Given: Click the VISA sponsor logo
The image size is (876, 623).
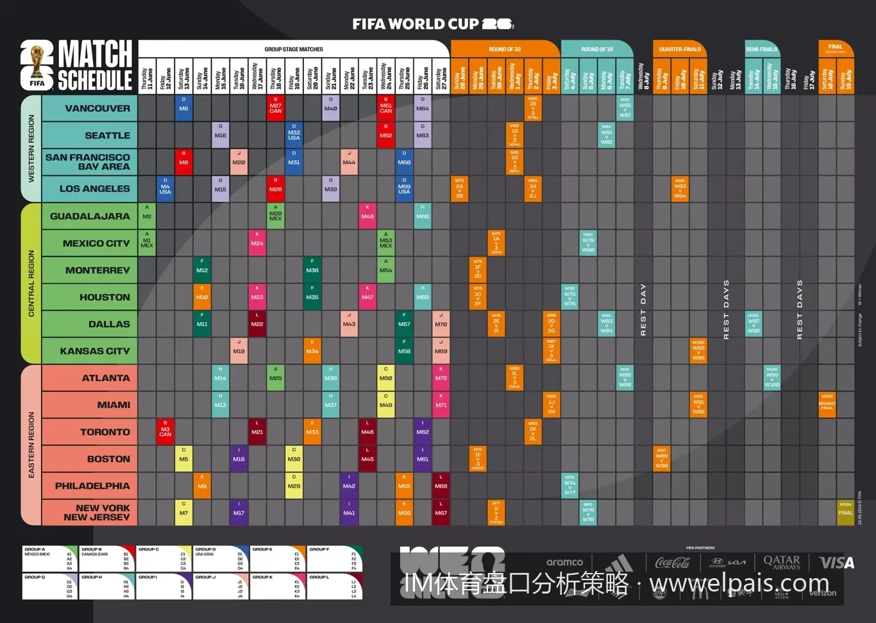Looking at the screenshot, I should click(836, 563).
